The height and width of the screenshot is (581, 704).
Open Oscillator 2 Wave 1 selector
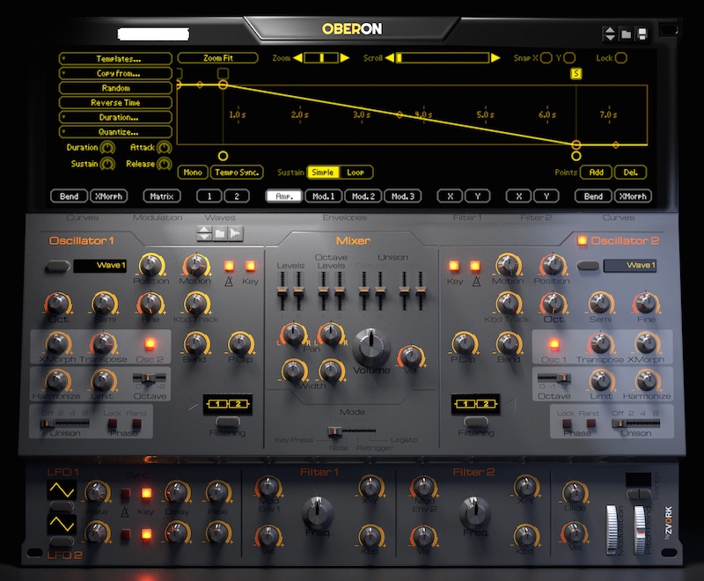(630, 265)
